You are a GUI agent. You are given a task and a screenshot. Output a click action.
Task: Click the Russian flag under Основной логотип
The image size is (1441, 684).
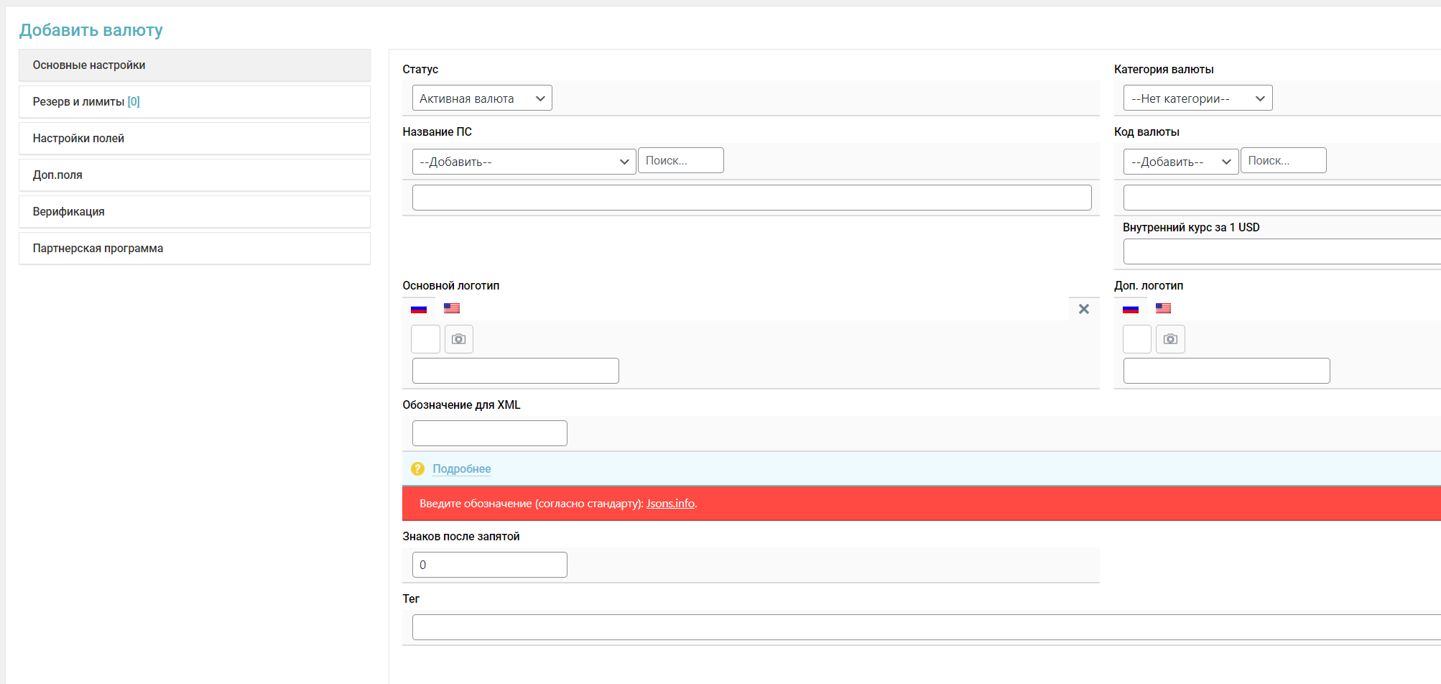click(419, 309)
